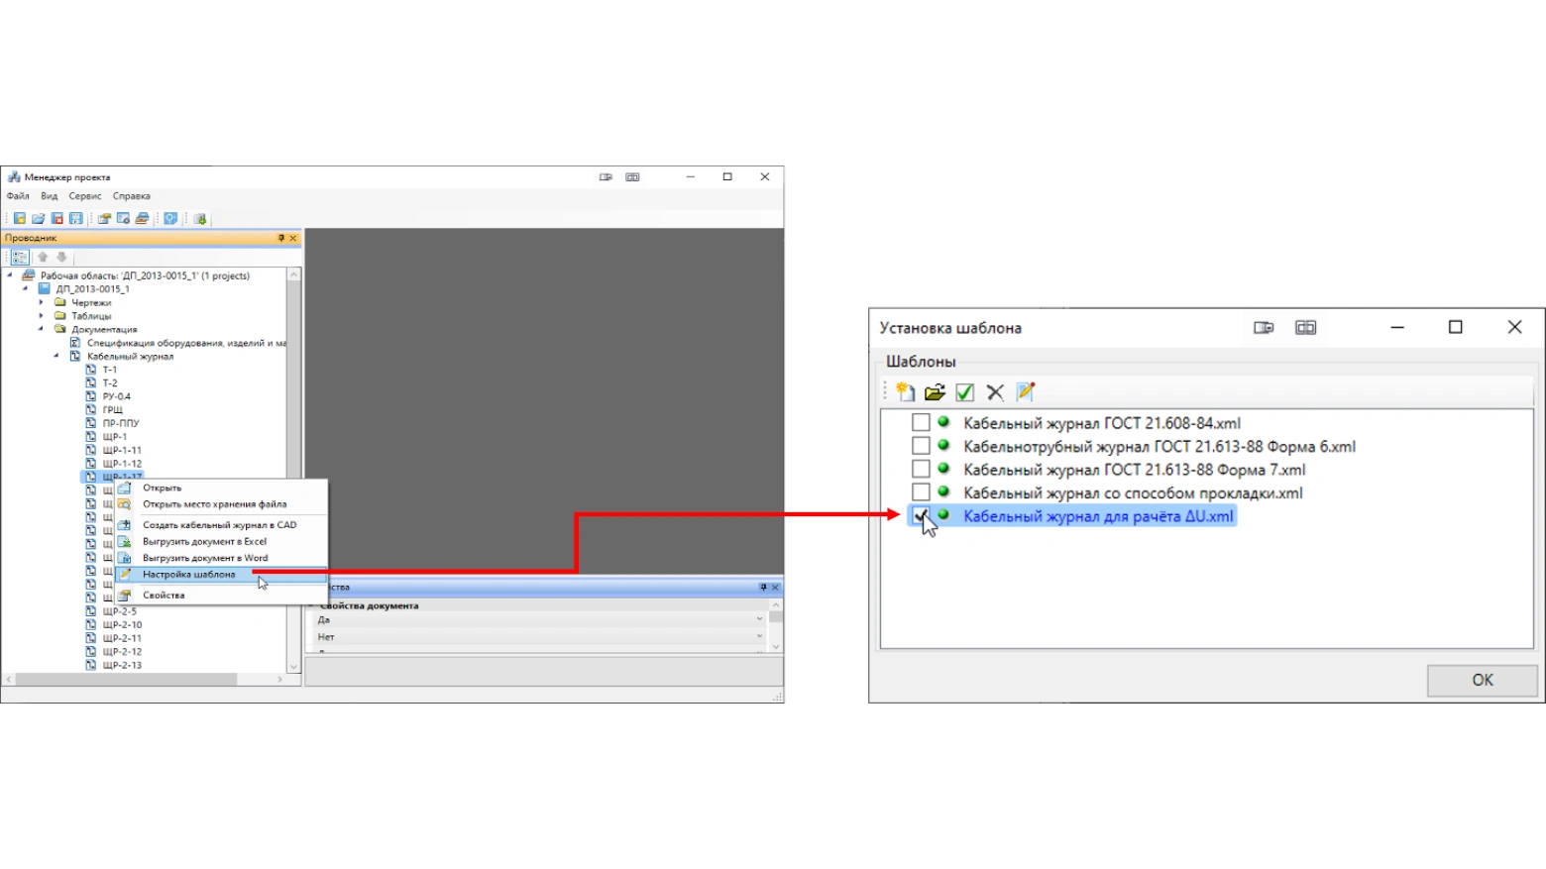Image resolution: width=1546 pixels, height=869 pixels.
Task: Click the add-item toolbar icon with green plus
Action: click(x=200, y=219)
